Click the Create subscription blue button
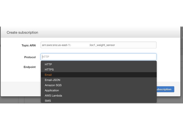Viewport: 183px width, 130px height. pos(165,89)
